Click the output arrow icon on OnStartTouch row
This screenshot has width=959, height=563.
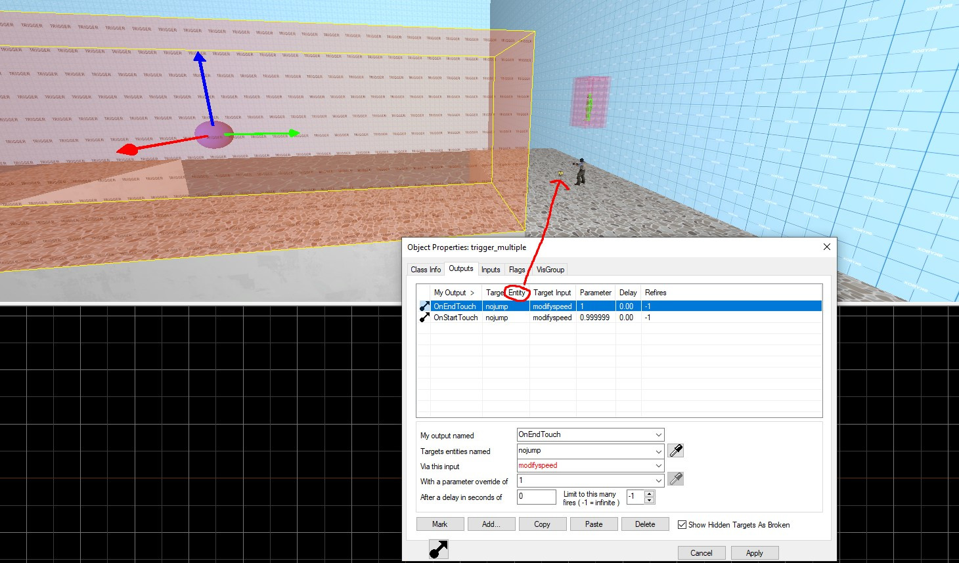pyautogui.click(x=425, y=318)
